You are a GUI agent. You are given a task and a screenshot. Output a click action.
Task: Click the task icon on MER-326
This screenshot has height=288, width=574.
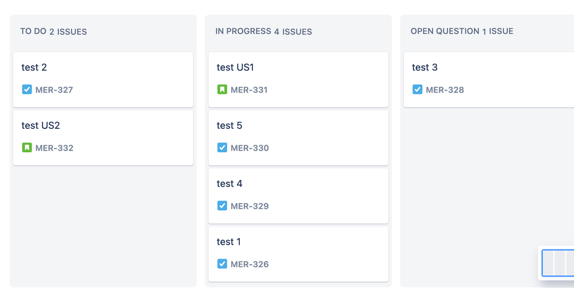(222, 264)
